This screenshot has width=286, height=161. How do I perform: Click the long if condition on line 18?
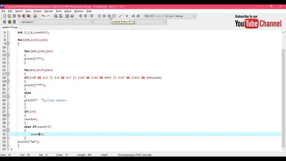tap(93, 77)
